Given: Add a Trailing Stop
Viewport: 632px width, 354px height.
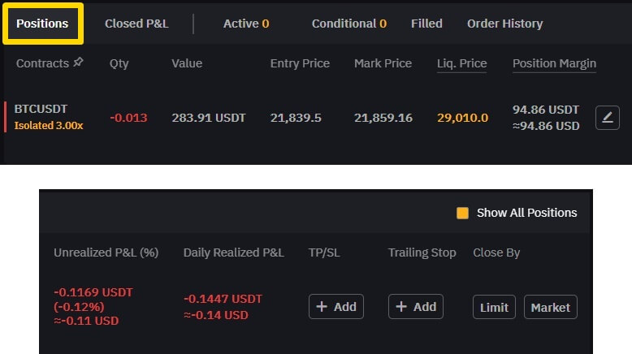Looking at the screenshot, I should (x=416, y=306).
